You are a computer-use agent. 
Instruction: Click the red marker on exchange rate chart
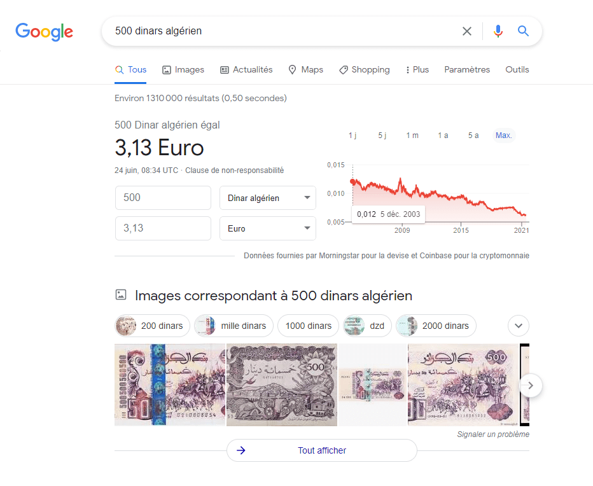coord(353,181)
